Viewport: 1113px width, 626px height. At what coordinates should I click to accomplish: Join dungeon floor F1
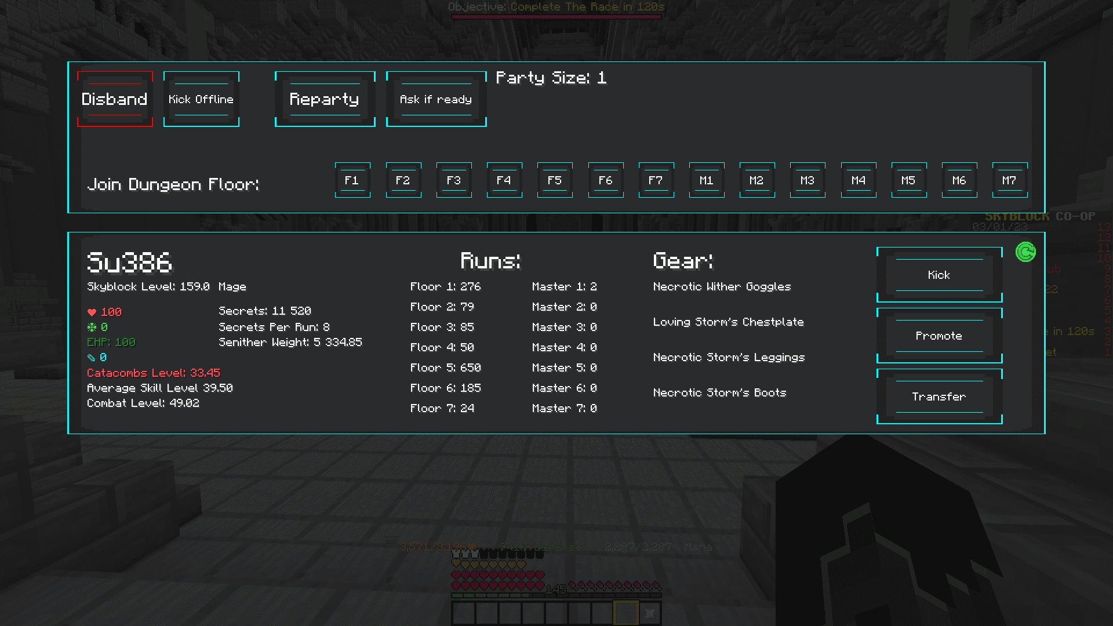(352, 180)
